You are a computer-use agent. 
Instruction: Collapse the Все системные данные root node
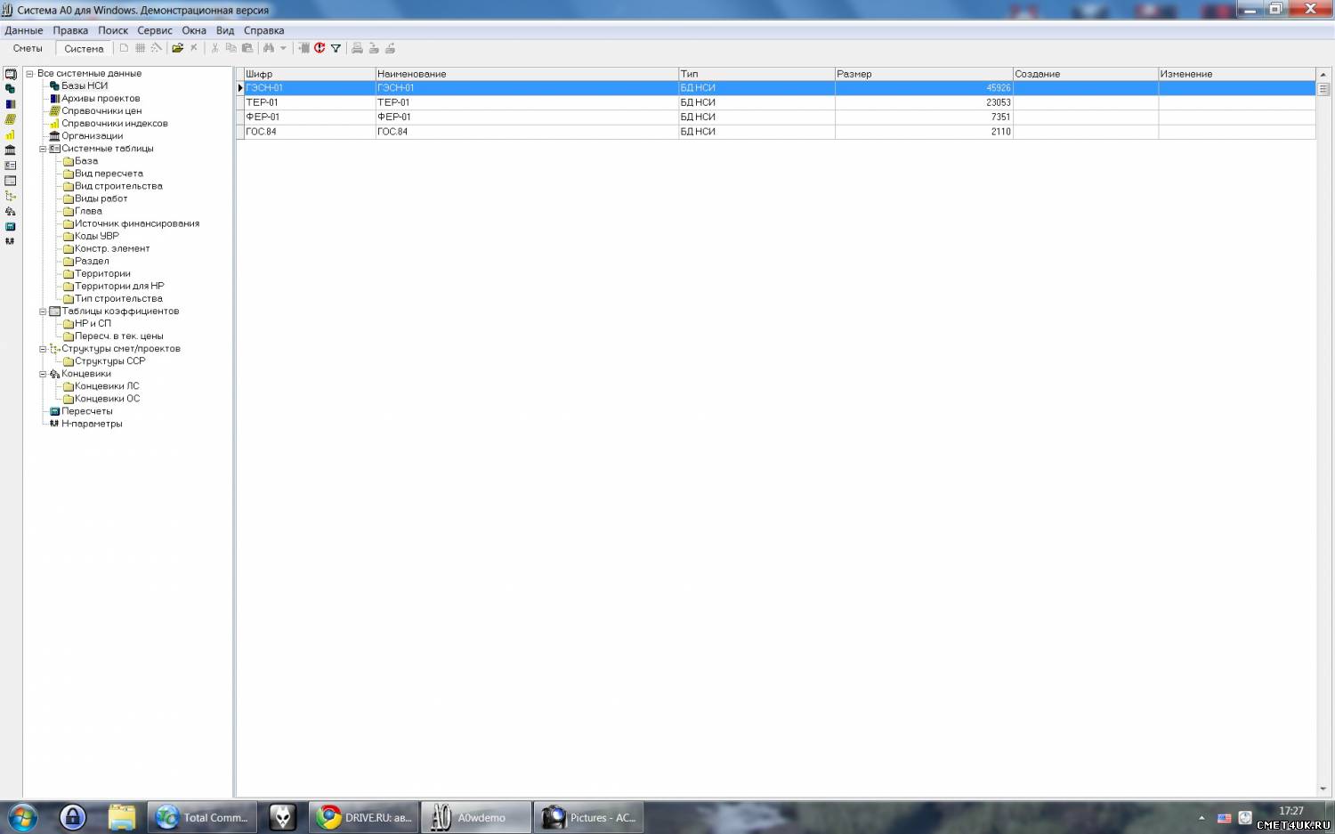(x=29, y=74)
